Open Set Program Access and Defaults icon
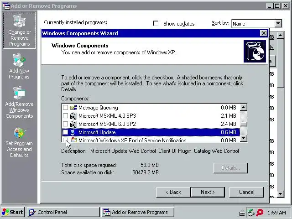The image size is (292, 219). coord(19,133)
